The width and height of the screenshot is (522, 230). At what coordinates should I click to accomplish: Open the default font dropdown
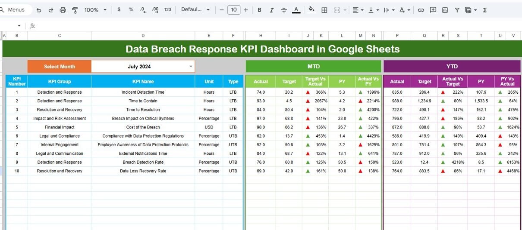195,10
